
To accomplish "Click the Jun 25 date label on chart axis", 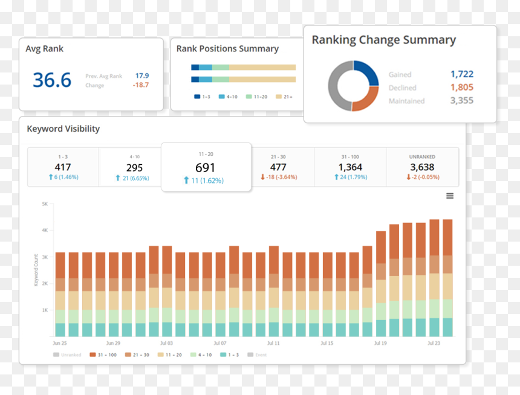I will click(60, 343).
